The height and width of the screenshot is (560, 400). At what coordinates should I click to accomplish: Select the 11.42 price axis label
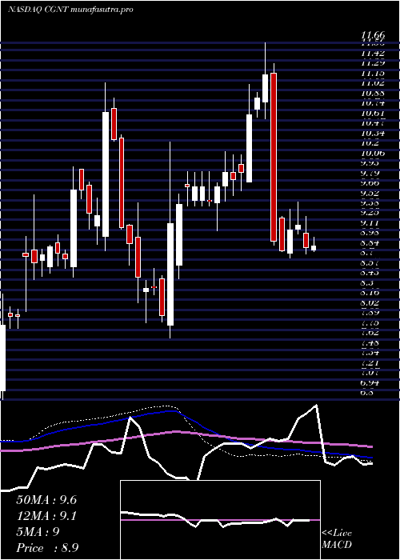[x=373, y=54]
